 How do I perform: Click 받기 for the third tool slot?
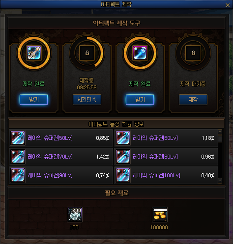click(140, 100)
